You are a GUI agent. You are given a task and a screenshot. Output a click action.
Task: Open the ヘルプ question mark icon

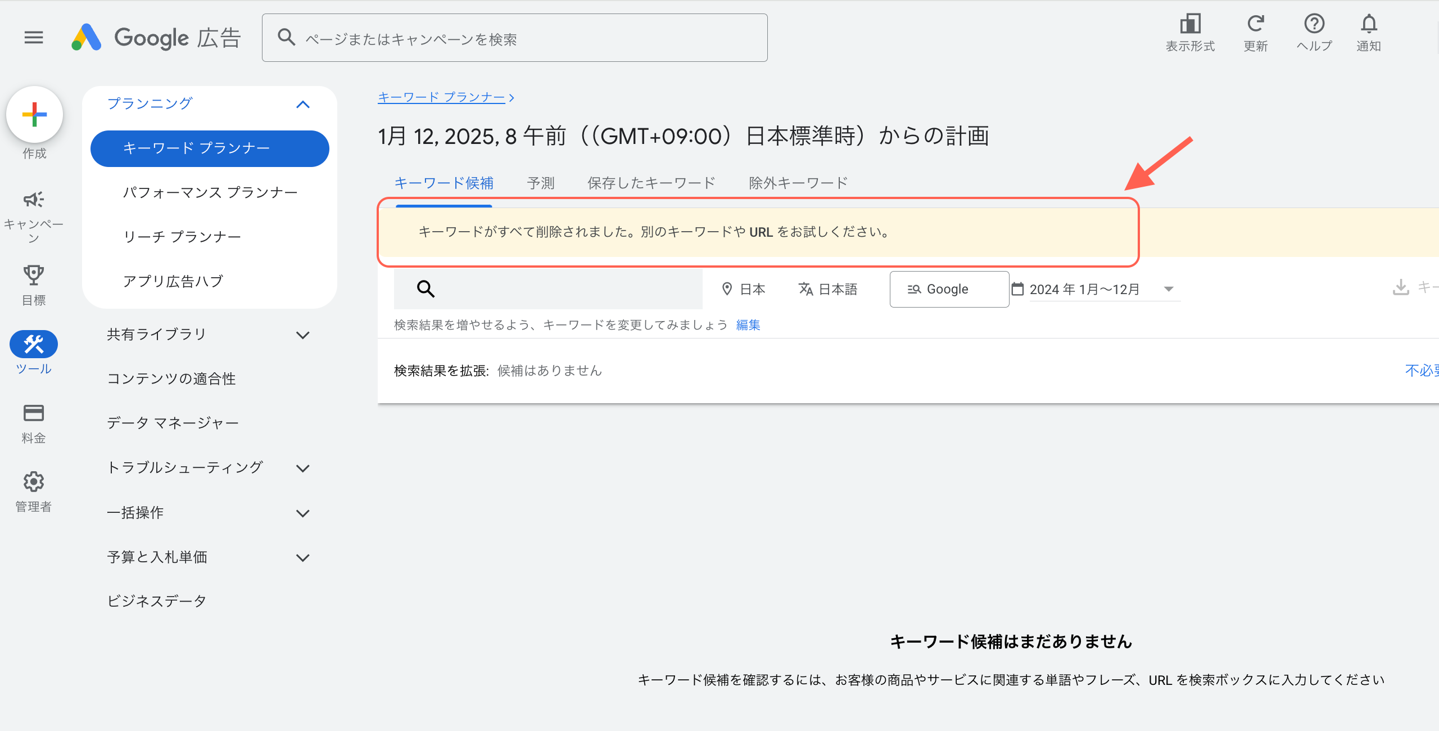(x=1314, y=24)
